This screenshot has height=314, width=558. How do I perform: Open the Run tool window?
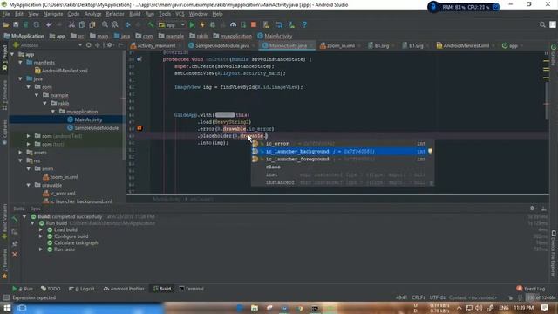[x=23, y=289]
